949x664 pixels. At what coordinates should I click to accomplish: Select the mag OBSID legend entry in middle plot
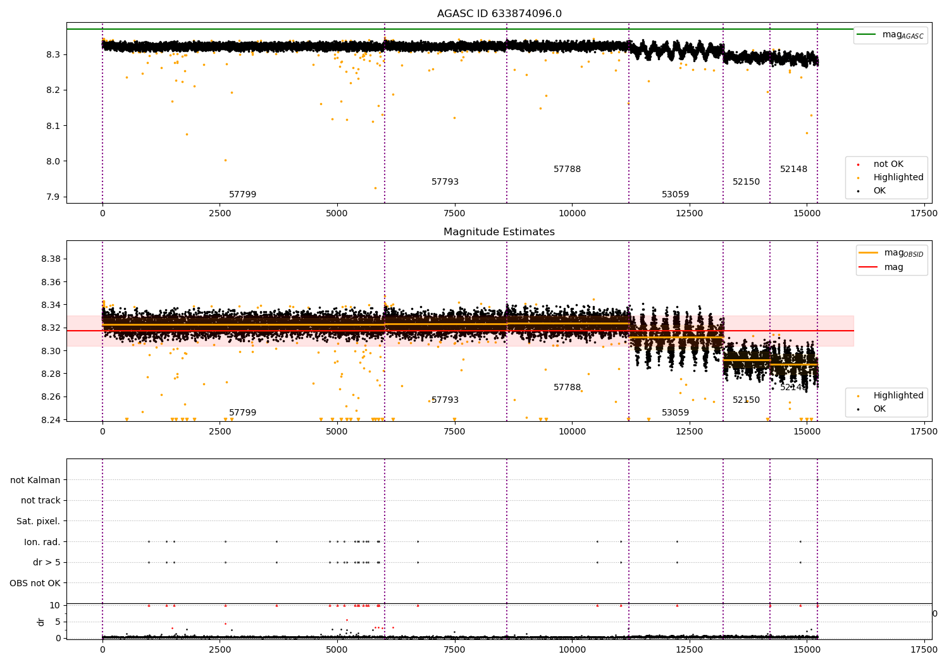891,253
